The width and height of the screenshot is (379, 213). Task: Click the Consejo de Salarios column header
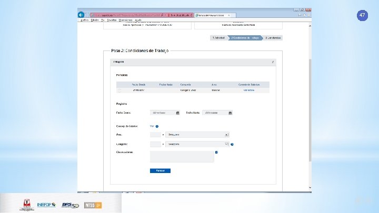(x=248, y=85)
